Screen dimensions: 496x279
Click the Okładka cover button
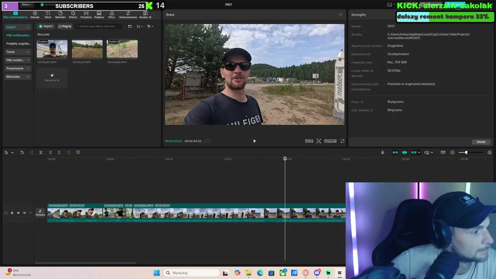[40, 213]
